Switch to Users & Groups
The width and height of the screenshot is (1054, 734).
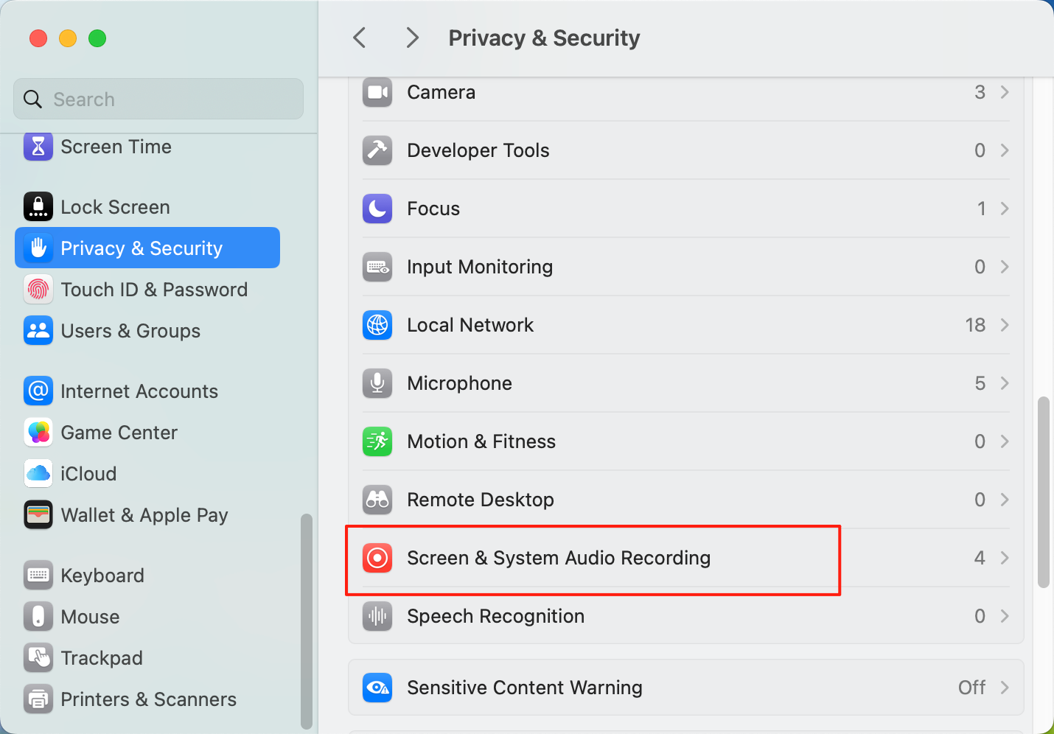tap(130, 331)
